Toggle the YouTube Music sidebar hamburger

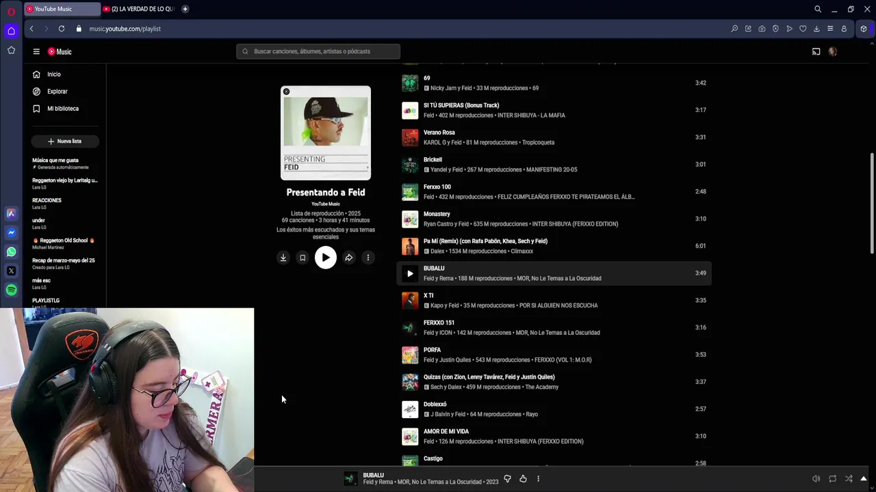click(36, 51)
